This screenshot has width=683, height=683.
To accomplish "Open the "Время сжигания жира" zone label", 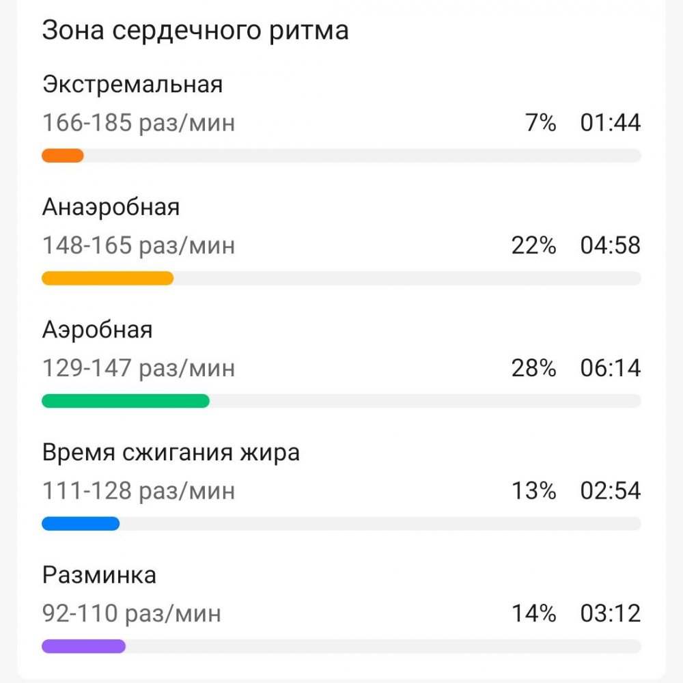I will coord(171,452).
